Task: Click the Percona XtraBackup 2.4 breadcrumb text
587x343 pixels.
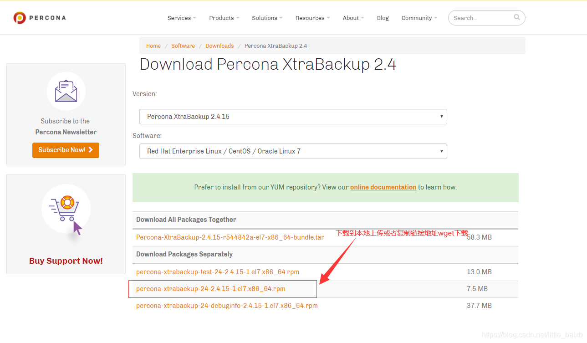Action: click(x=276, y=46)
